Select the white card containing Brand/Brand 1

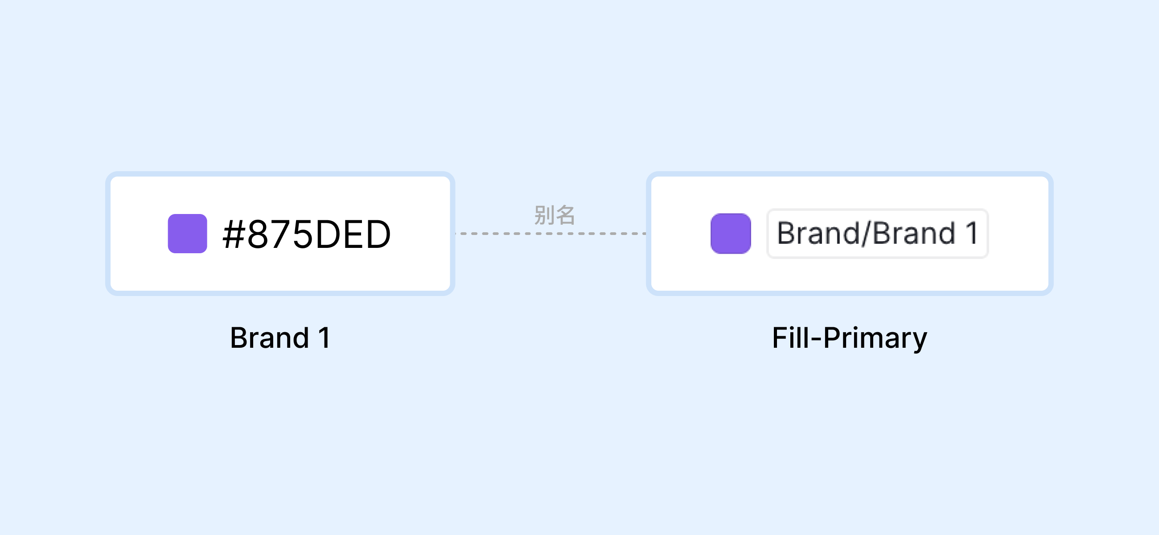pos(850,234)
